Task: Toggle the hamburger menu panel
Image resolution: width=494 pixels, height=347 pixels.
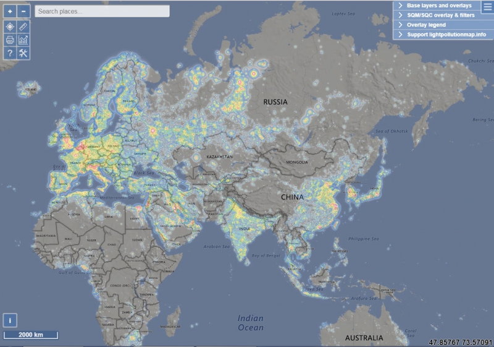Action: tap(484, 7)
